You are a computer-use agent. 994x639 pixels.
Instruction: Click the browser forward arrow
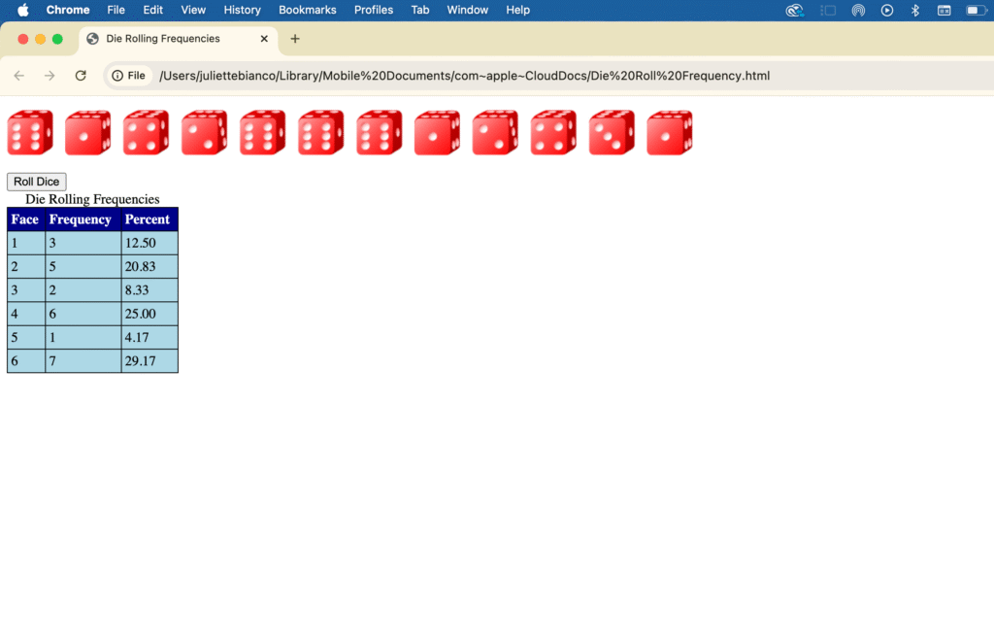(x=50, y=76)
